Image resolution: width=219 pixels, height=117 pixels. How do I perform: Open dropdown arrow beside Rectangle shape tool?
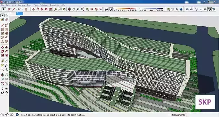(29, 9)
